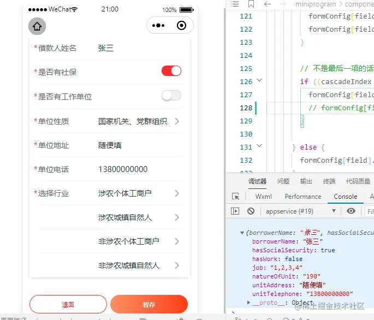Open the 涉农个体工商户 industry option
Screen dimensions: 374x320
click(110, 193)
